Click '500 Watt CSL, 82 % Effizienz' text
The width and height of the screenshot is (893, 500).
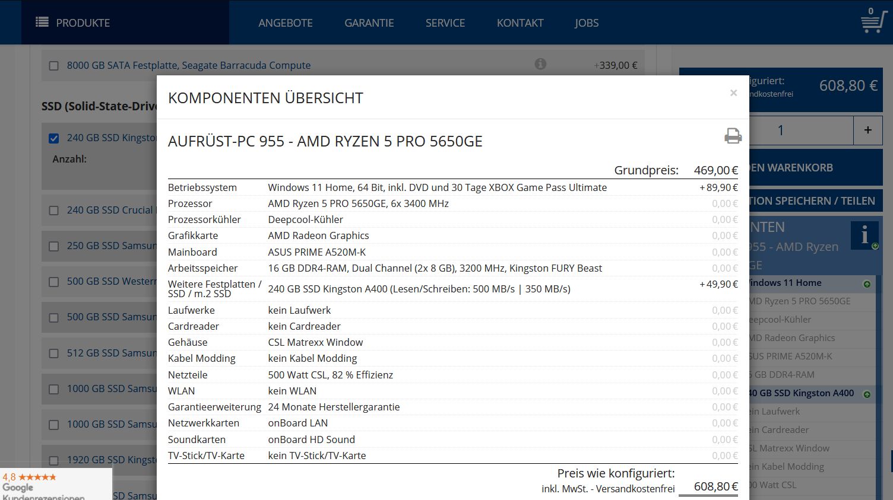tap(330, 375)
